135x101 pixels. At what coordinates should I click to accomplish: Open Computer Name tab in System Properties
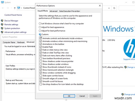(x=9, y=42)
